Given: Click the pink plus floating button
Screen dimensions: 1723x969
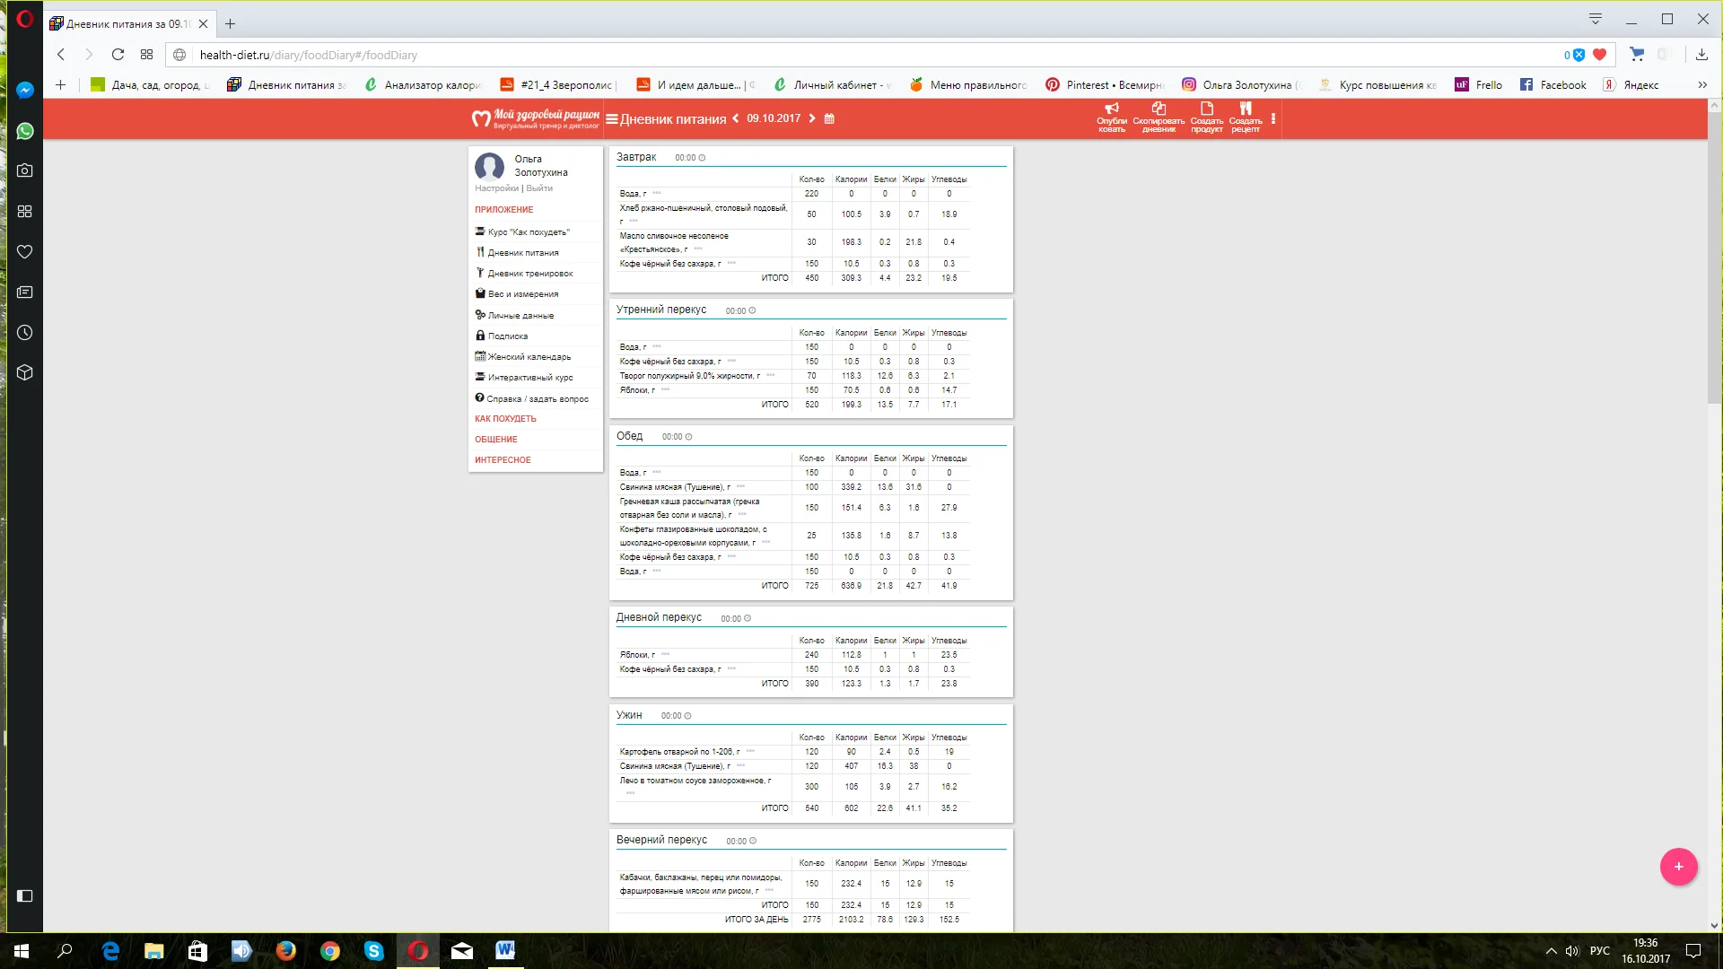Looking at the screenshot, I should [1678, 867].
